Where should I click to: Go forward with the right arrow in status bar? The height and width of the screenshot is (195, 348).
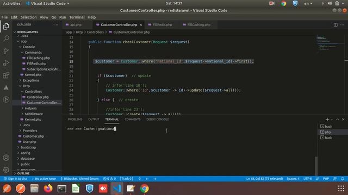[154, 179]
